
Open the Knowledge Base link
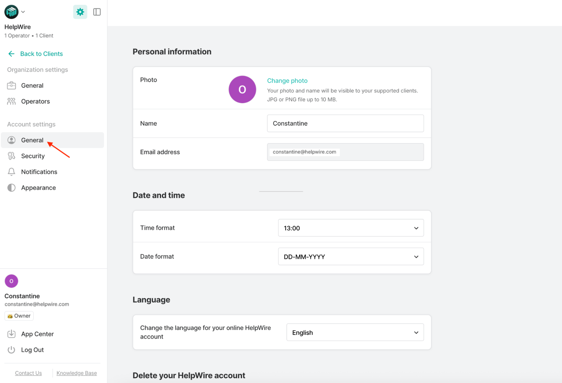76,373
